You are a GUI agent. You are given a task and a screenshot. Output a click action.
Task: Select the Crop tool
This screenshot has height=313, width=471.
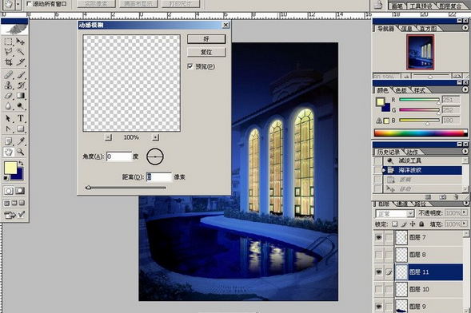click(x=9, y=62)
